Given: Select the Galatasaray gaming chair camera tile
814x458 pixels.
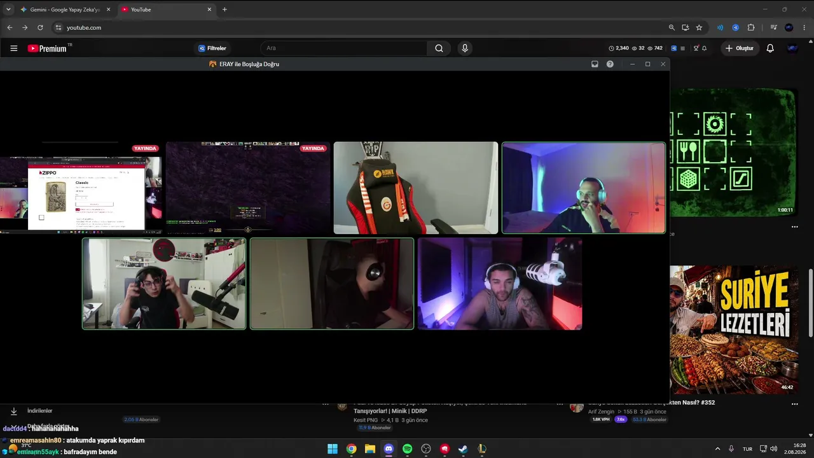Looking at the screenshot, I should pos(416,188).
